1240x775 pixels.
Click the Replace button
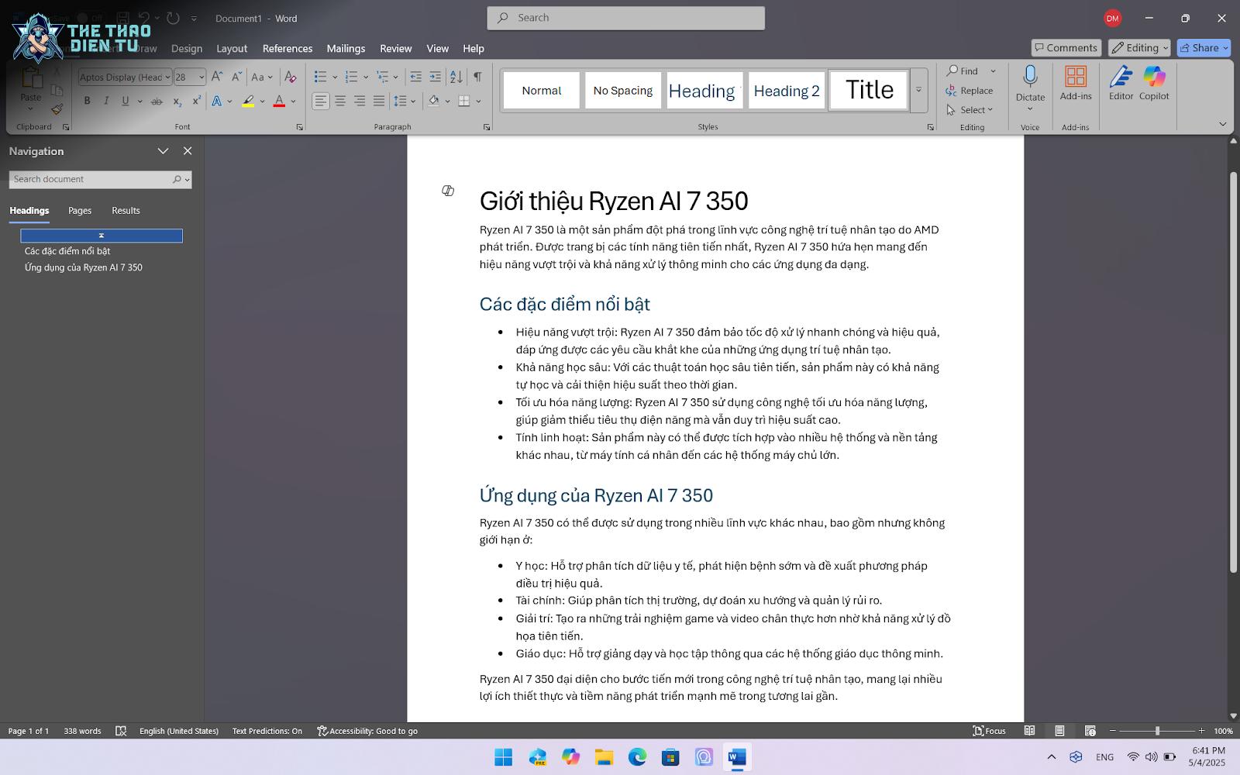coord(970,91)
